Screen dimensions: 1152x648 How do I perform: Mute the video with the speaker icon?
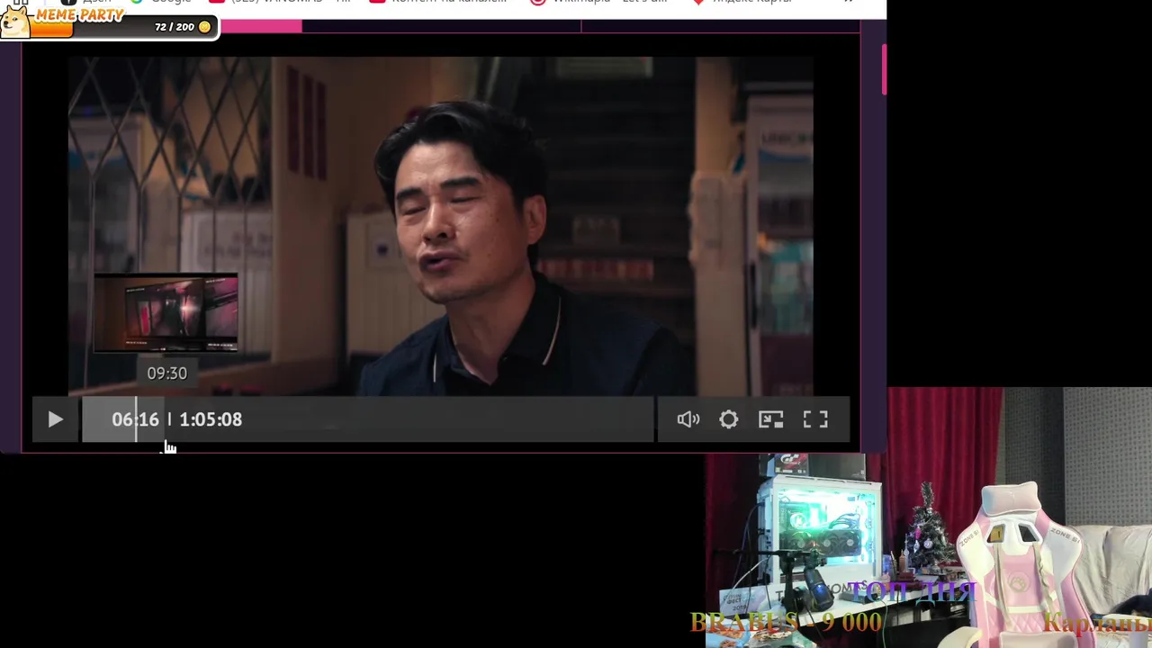point(688,419)
